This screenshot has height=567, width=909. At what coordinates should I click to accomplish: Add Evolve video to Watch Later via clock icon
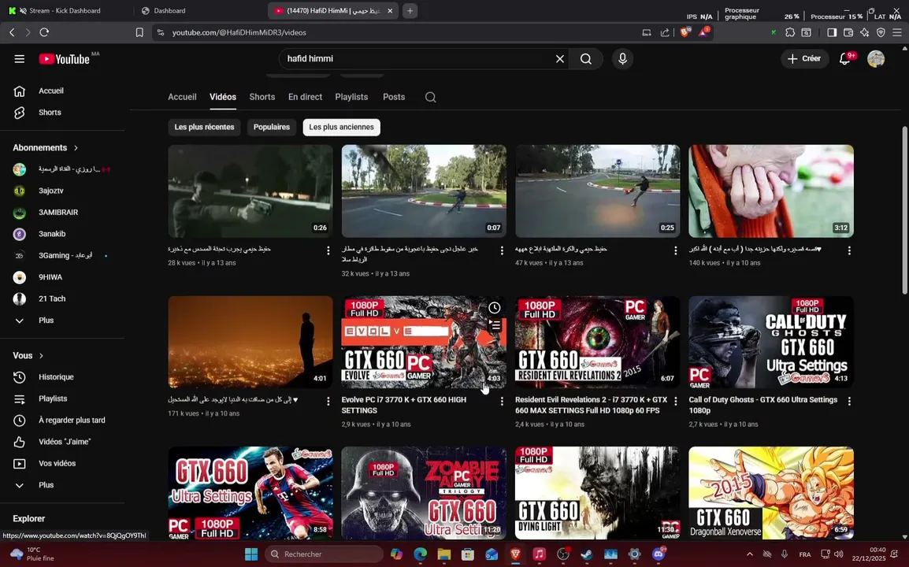pos(494,308)
